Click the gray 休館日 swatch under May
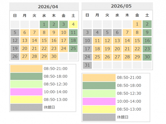 [x=99, y=117]
